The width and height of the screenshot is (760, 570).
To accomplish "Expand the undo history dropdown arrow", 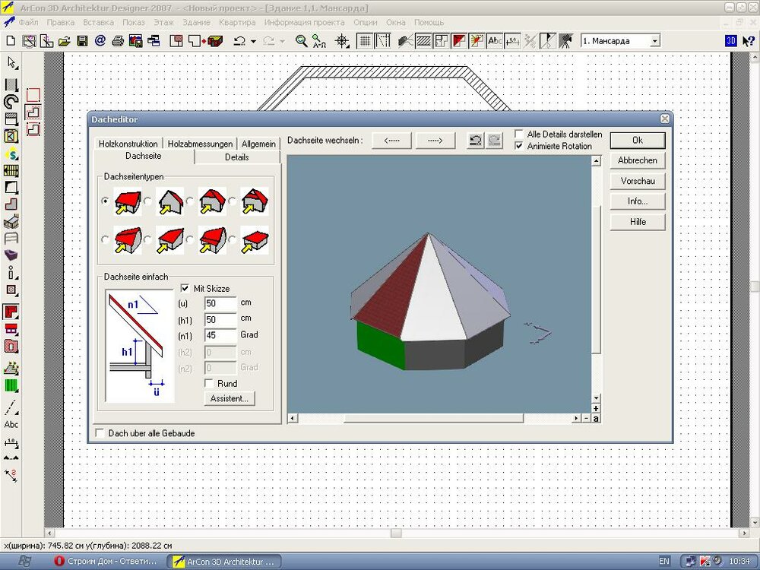I will 252,41.
